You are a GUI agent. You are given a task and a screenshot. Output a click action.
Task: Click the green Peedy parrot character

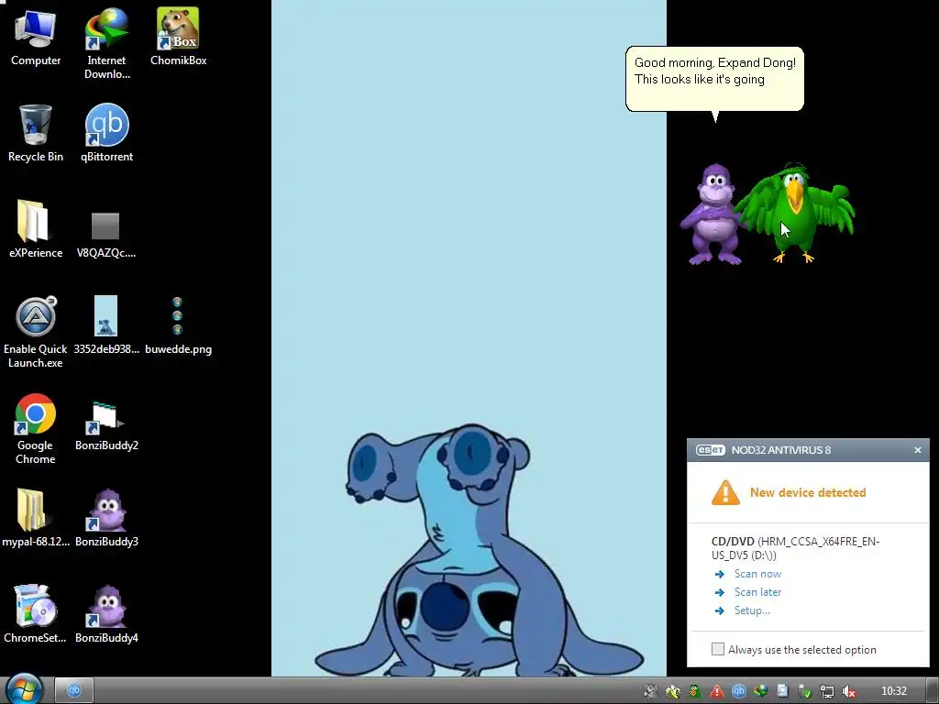(797, 213)
